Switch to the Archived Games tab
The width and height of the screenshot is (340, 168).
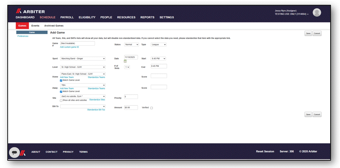(54, 26)
